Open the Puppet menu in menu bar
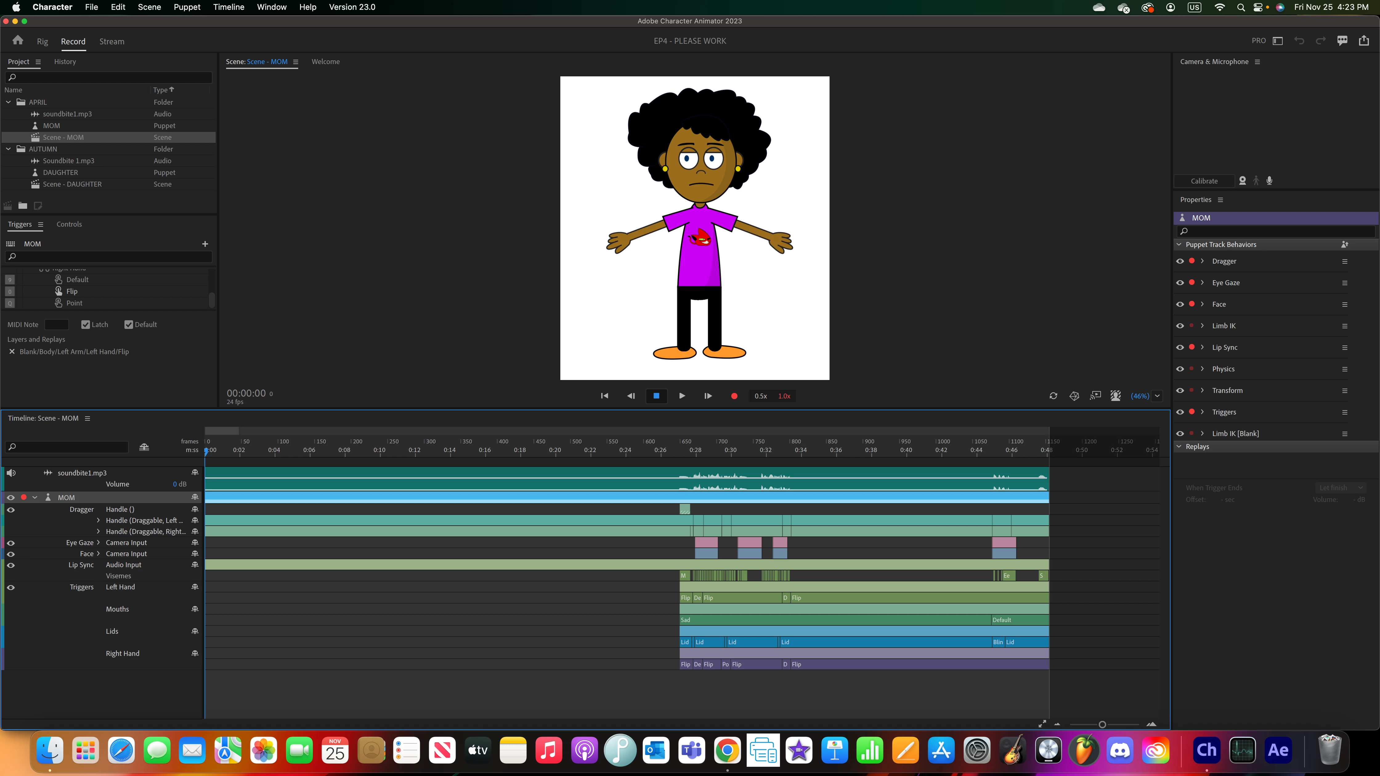This screenshot has height=776, width=1380. (x=187, y=7)
